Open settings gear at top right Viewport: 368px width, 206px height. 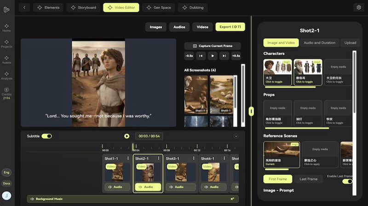[x=359, y=7]
